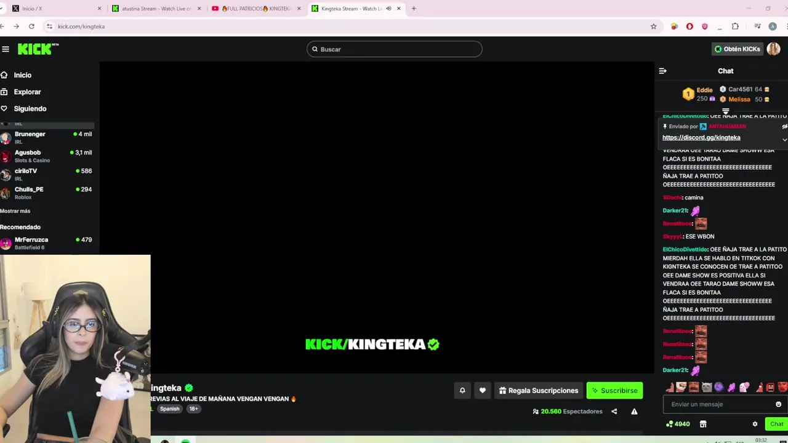This screenshot has height=443, width=788.
Task: Collapse the chat panel with arrow icon
Action: coord(662,71)
